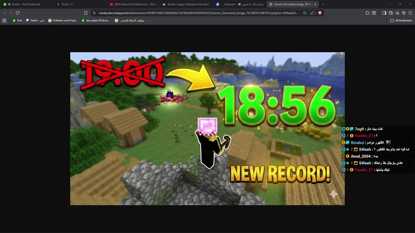Switch to Rocket League Championship Series tab
415x233 pixels.
point(186,4)
